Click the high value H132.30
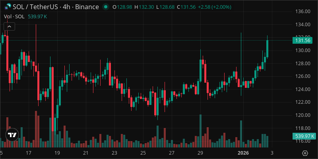The width and height of the screenshot is (318, 159). point(144,7)
